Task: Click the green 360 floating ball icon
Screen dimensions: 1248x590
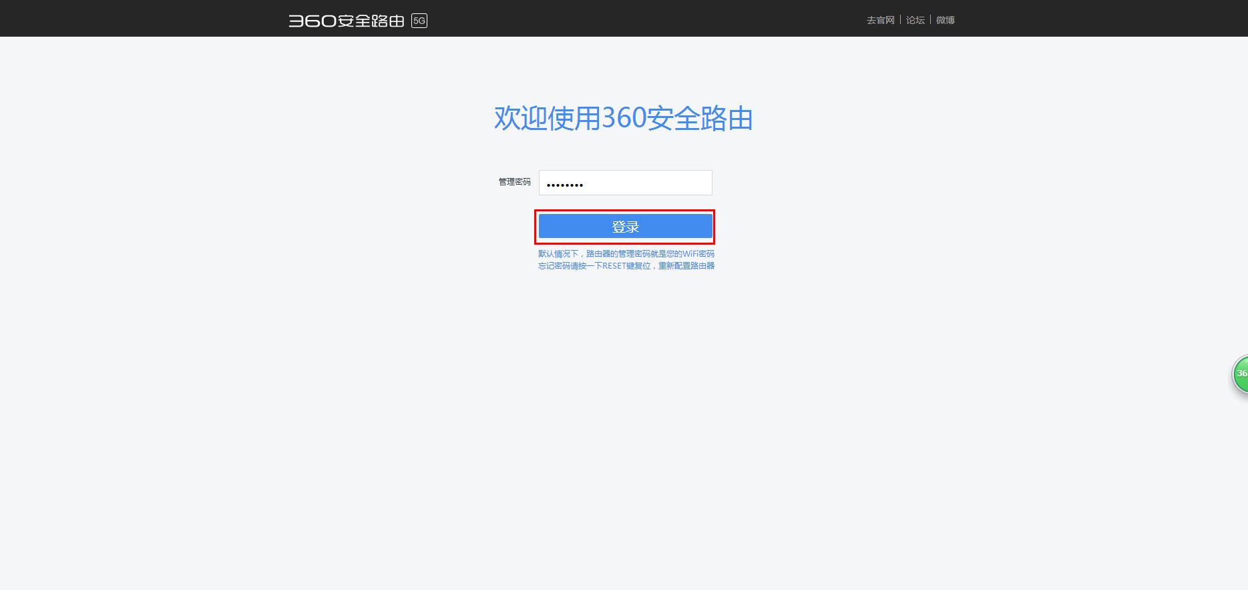Action: coord(1240,374)
